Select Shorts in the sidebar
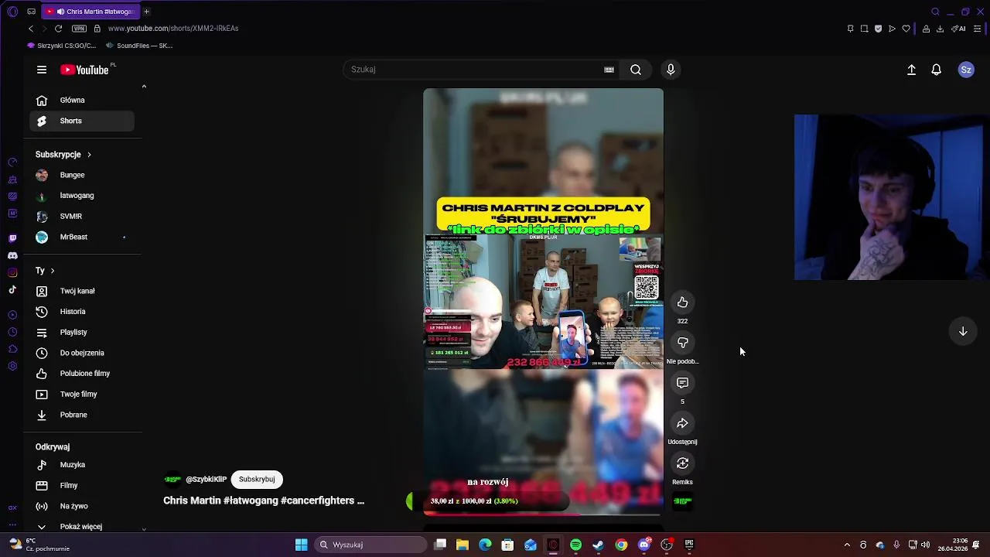The image size is (990, 557). [x=82, y=121]
